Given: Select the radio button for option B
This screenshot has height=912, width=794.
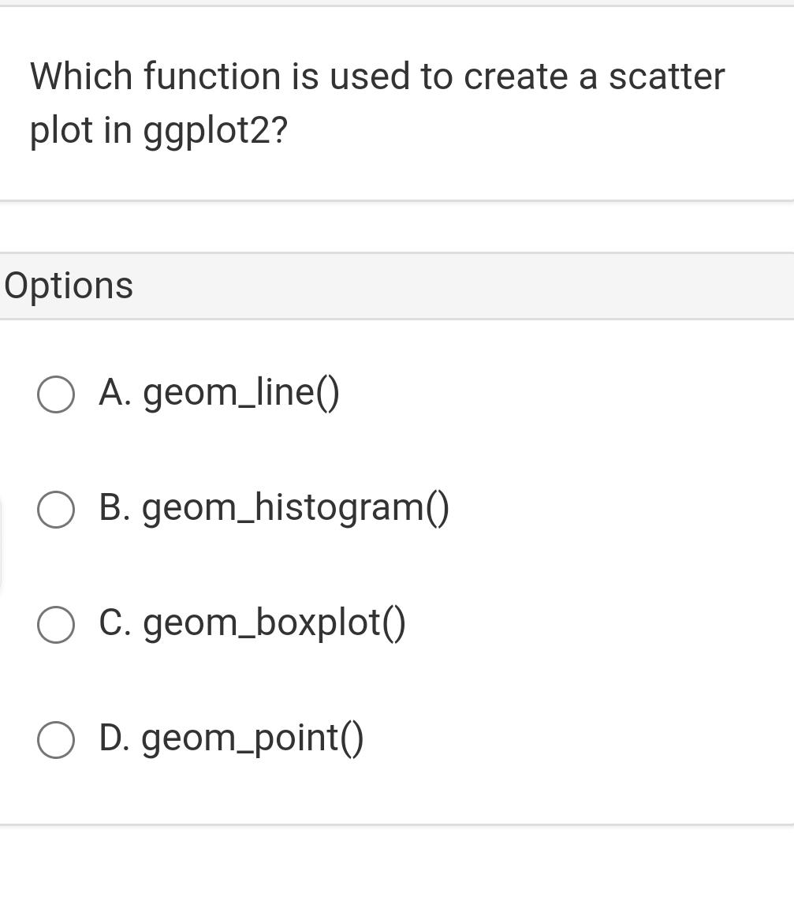Looking at the screenshot, I should pyautogui.click(x=55, y=509).
